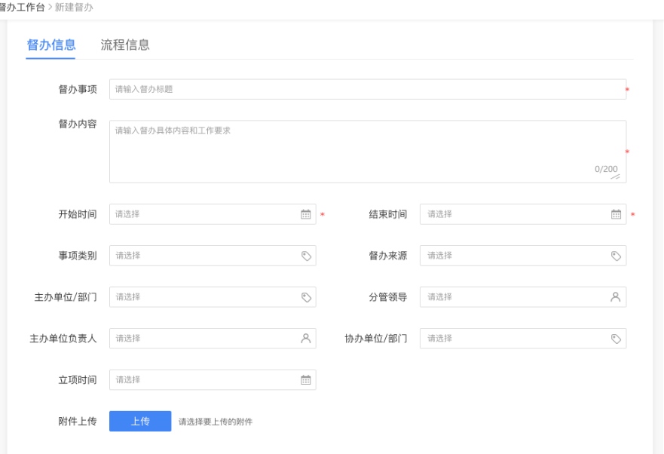Click tag icon in 督办来源 field
The height and width of the screenshot is (454, 664).
point(616,256)
